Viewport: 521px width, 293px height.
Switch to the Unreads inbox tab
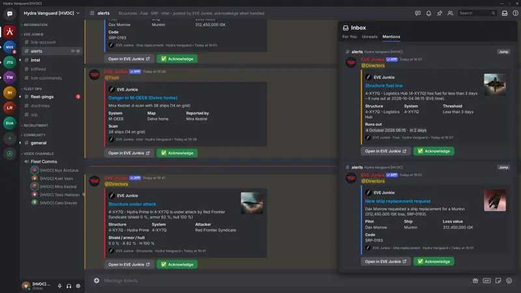tap(369, 36)
